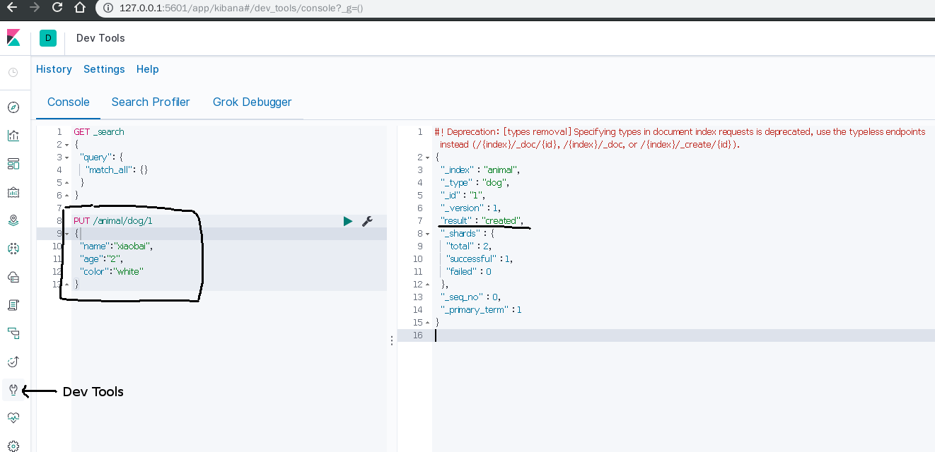
Task: Go back with the browser back arrow
Action: coord(11,8)
